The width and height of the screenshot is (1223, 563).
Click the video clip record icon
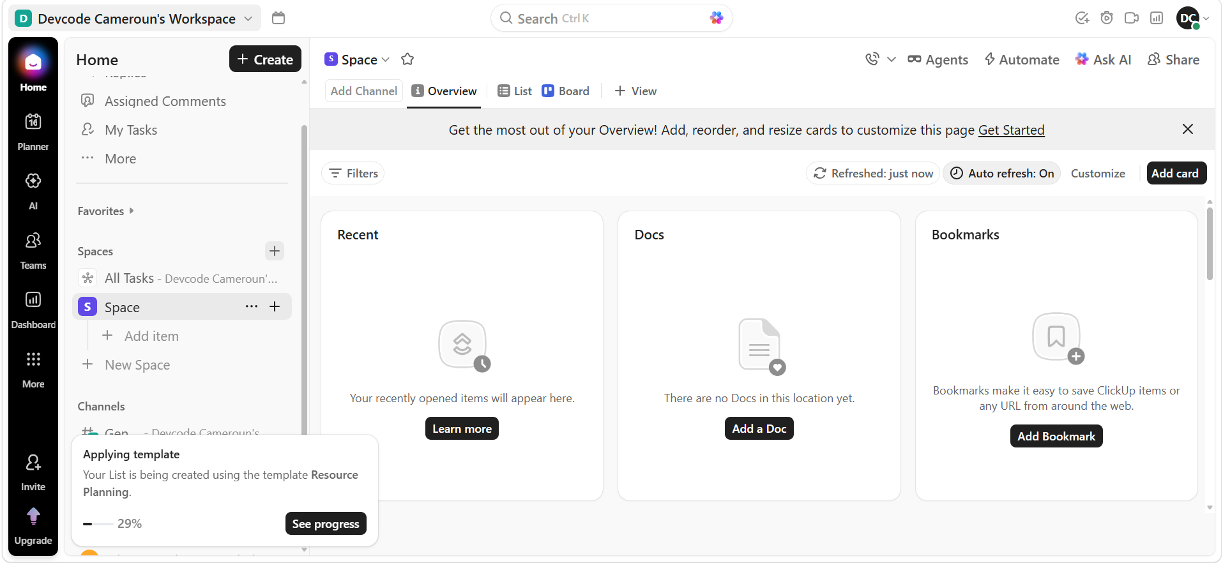click(1132, 18)
